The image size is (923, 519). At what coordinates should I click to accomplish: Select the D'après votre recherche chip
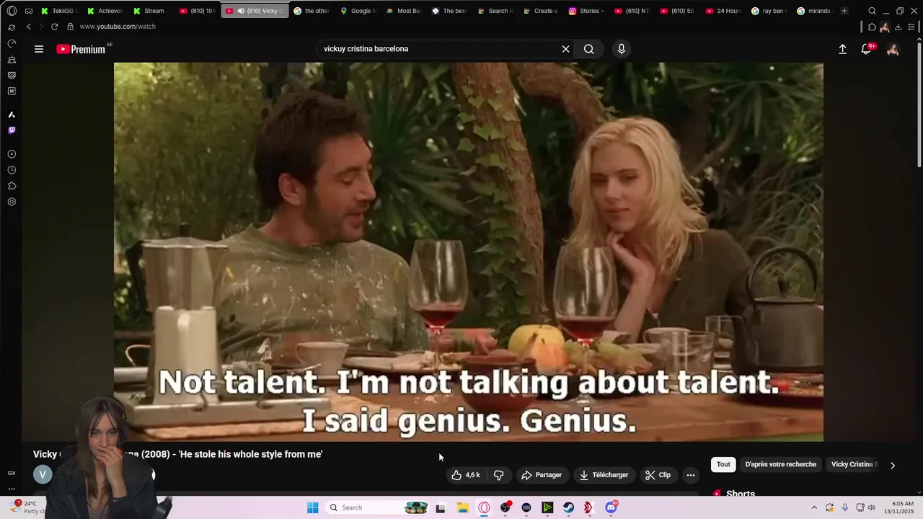tap(780, 464)
